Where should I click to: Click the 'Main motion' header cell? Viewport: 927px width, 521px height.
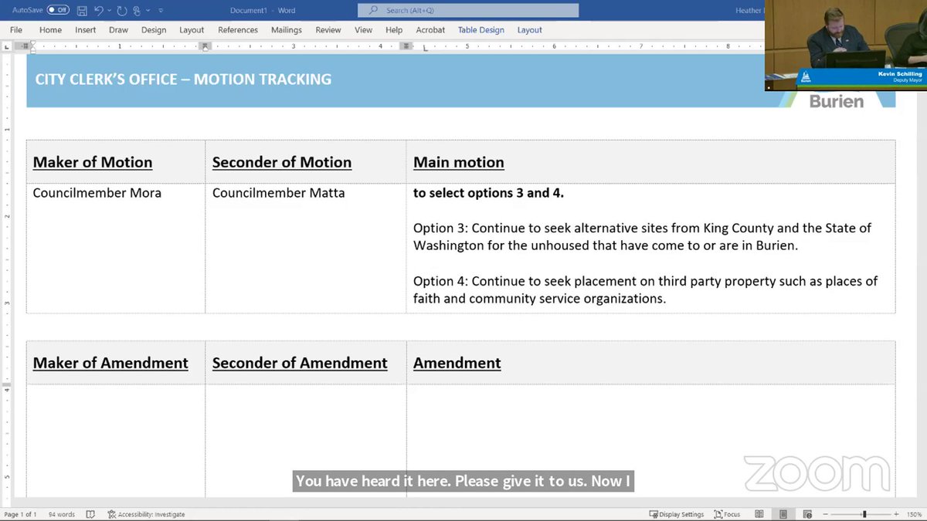[650, 162]
